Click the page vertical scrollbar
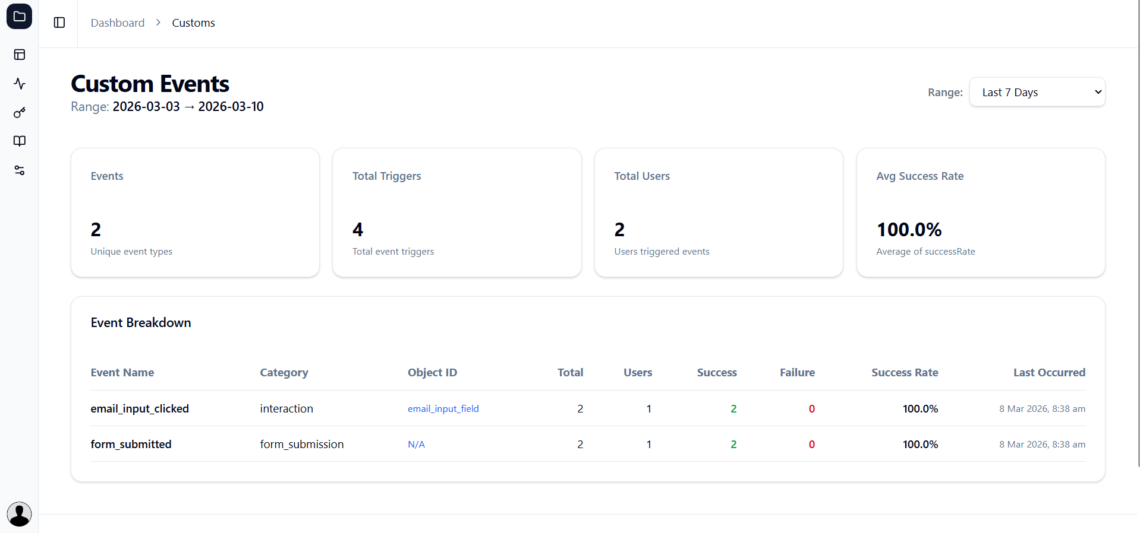The image size is (1140, 533). pyautogui.click(x=1138, y=234)
